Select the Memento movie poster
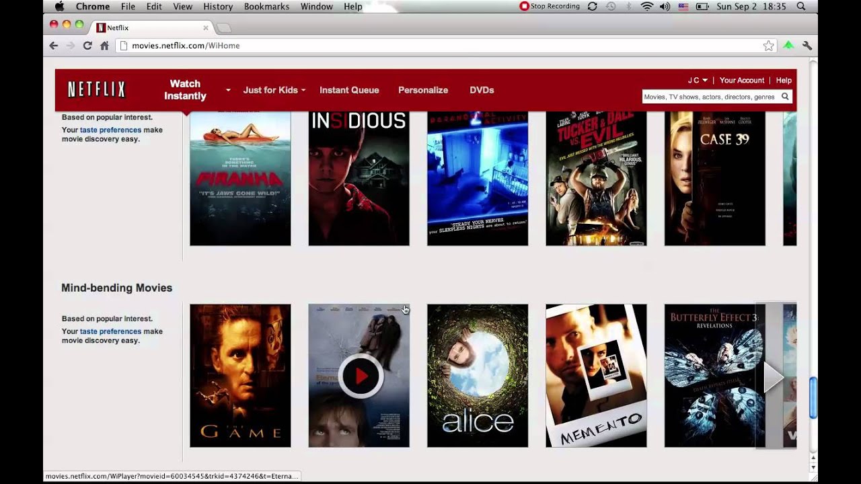This screenshot has width=861, height=484. pos(596,375)
